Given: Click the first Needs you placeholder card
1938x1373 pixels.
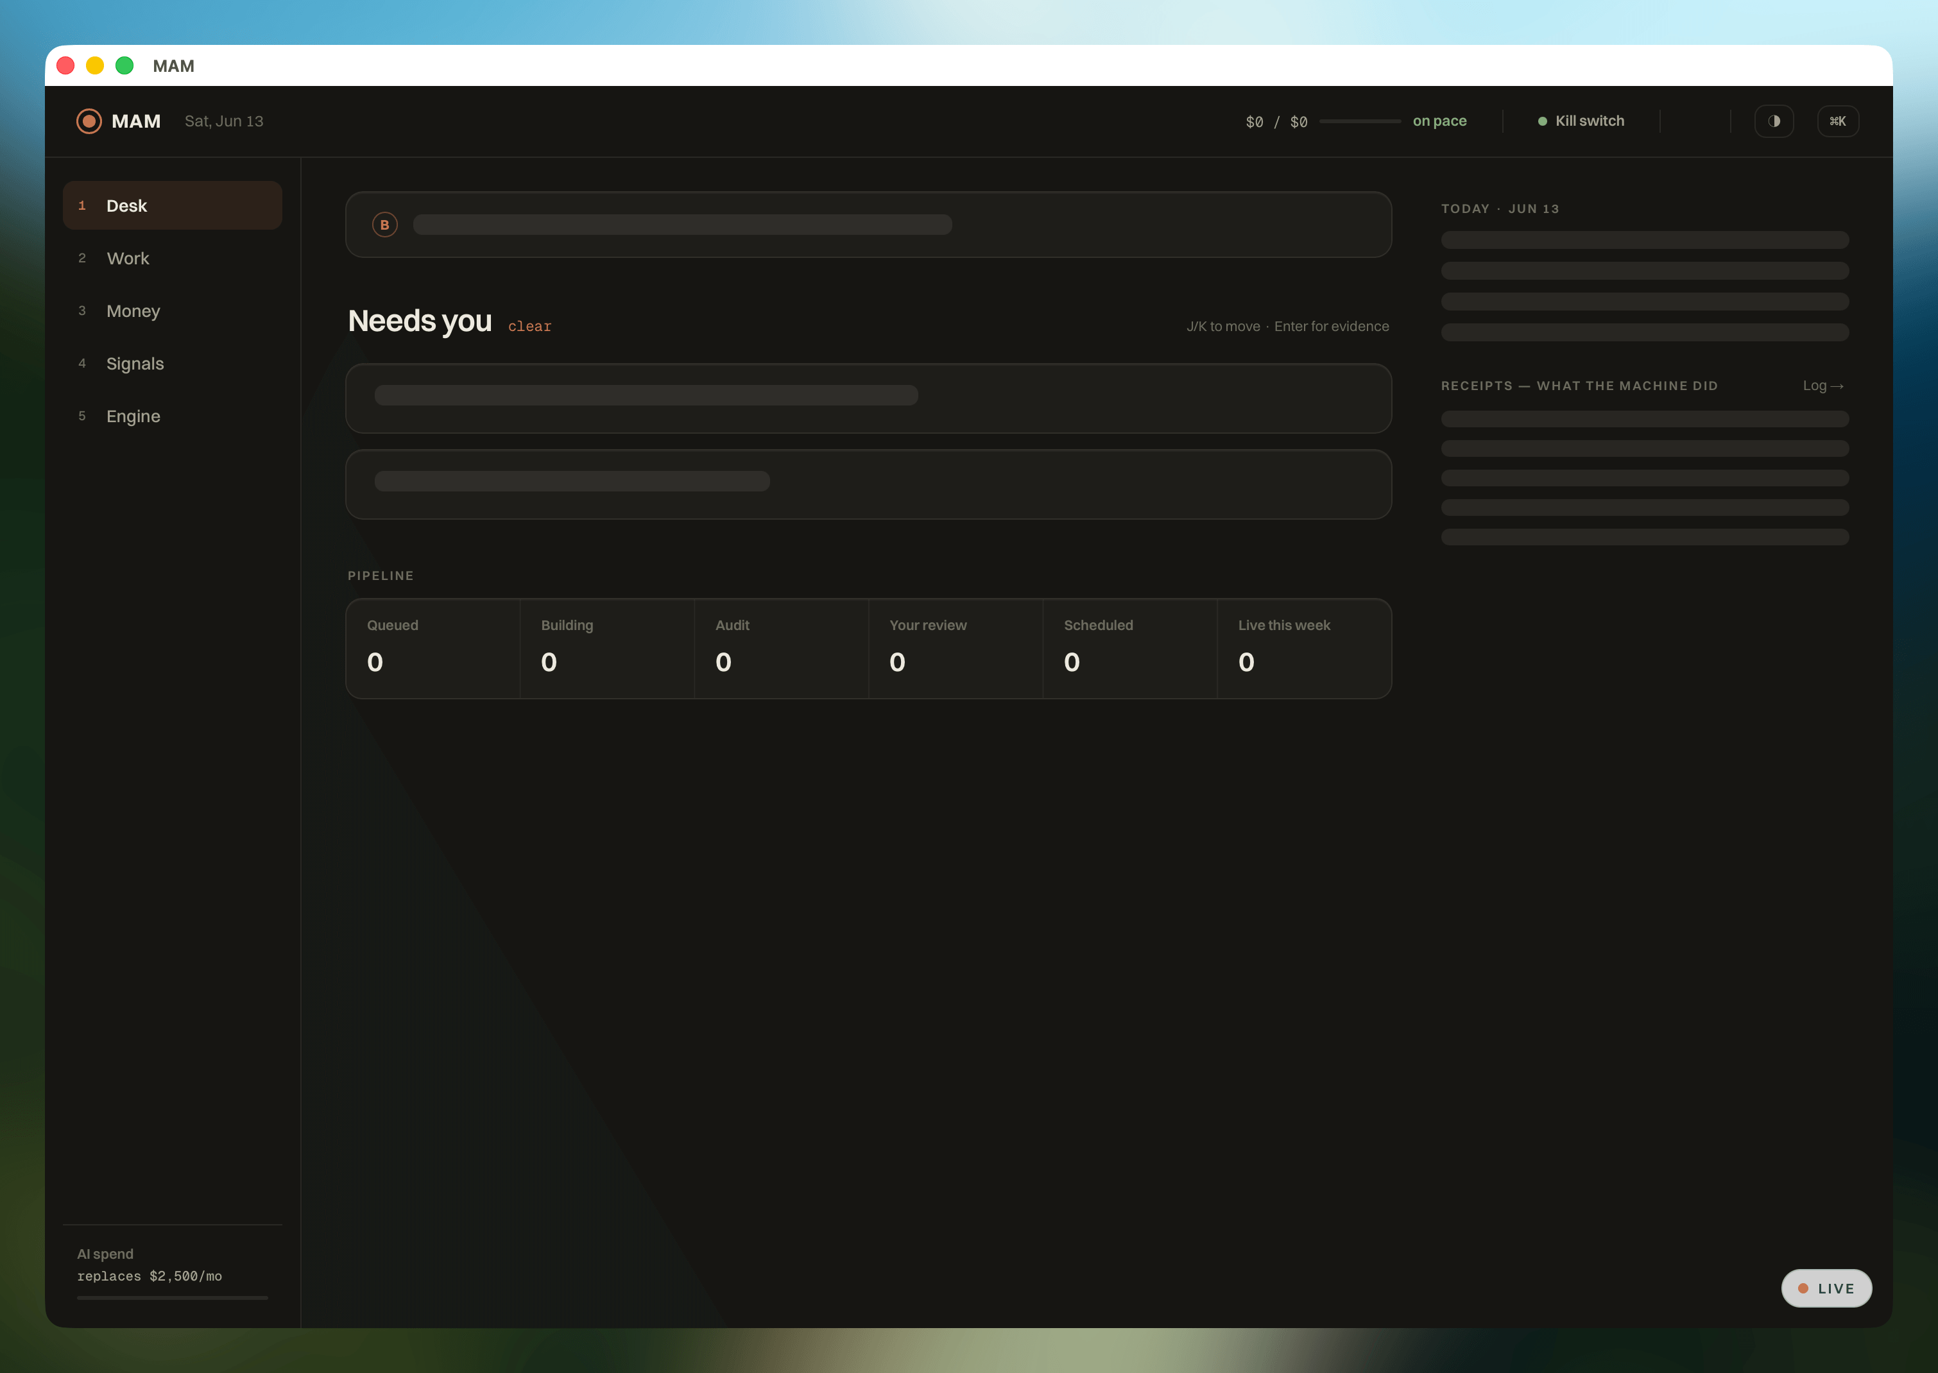Looking at the screenshot, I should [x=868, y=398].
